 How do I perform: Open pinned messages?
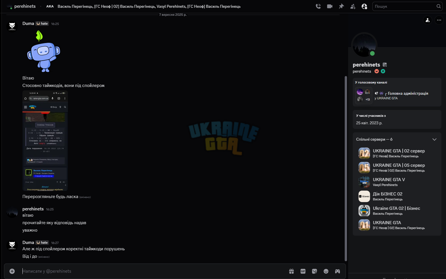click(341, 6)
